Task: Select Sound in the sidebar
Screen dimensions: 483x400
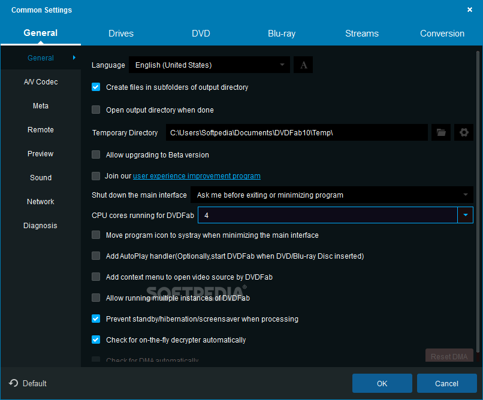Action: click(41, 178)
